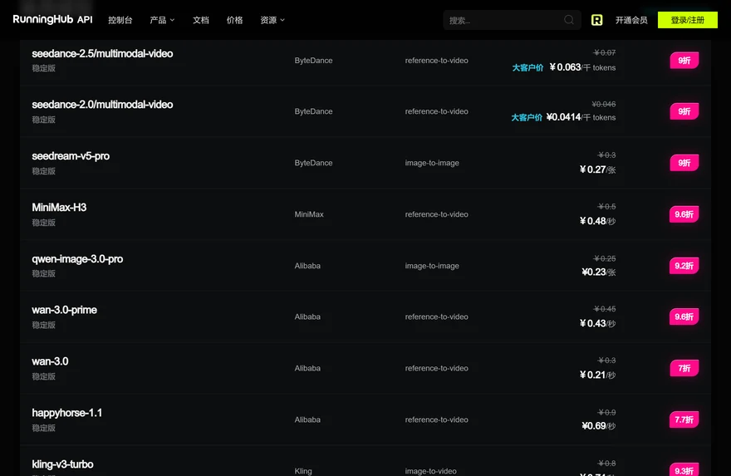The height and width of the screenshot is (476, 731).
Task: Click the ¥0.27 price
Action: click(592, 169)
